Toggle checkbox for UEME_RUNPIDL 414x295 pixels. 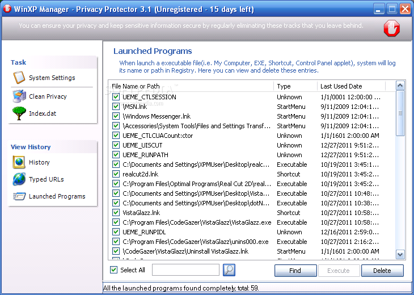coord(116,231)
